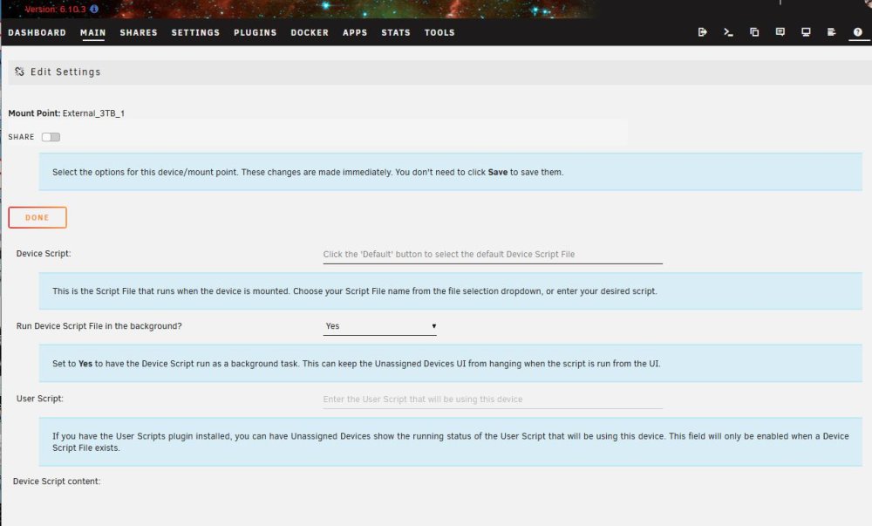The image size is (872, 526).
Task: Click the Edit Settings title text
Action: point(65,72)
